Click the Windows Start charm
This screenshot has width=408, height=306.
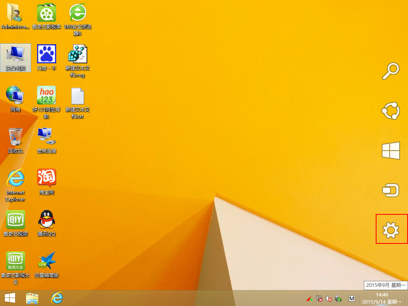tap(390, 150)
